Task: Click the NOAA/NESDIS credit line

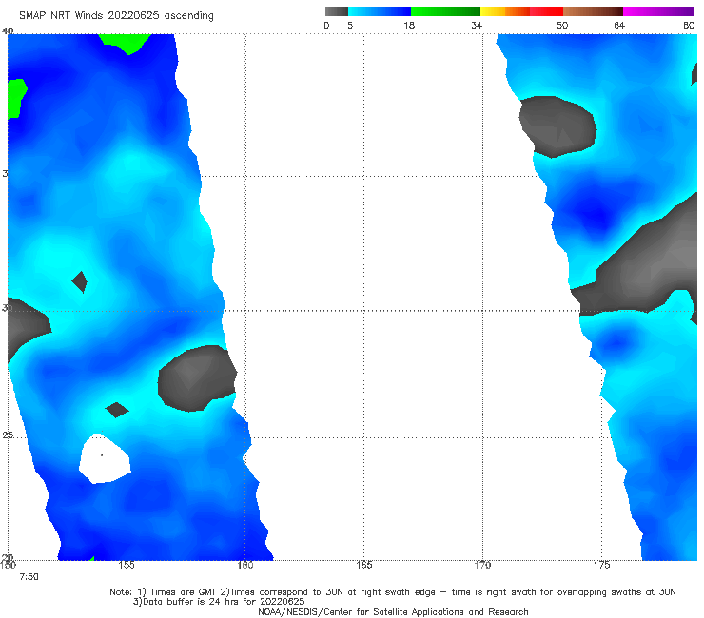Action: [x=393, y=612]
